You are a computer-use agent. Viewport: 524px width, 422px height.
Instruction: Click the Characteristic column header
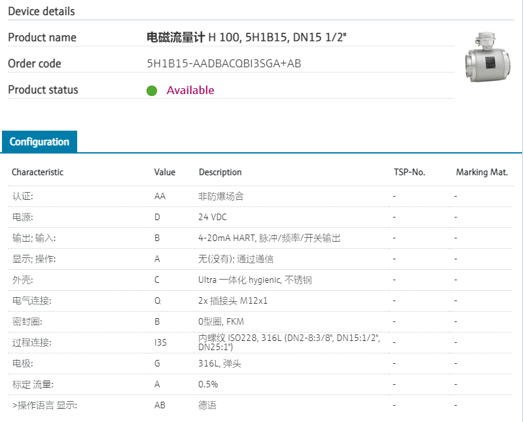coord(37,172)
